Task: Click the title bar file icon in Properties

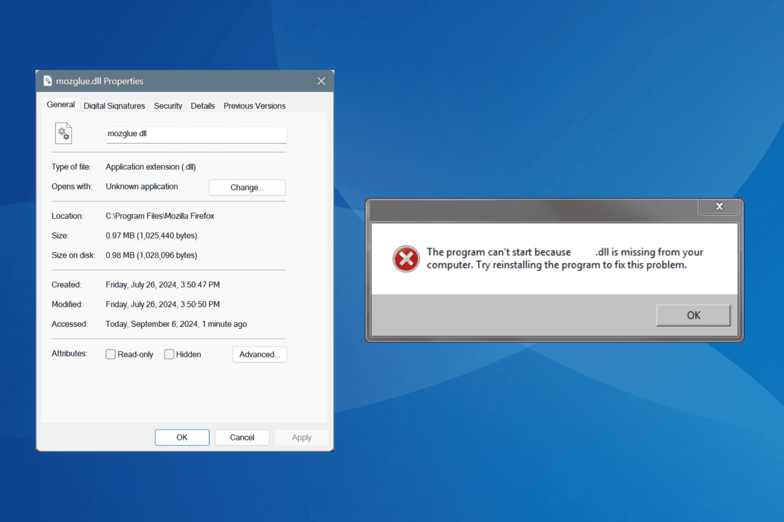Action: click(x=48, y=81)
